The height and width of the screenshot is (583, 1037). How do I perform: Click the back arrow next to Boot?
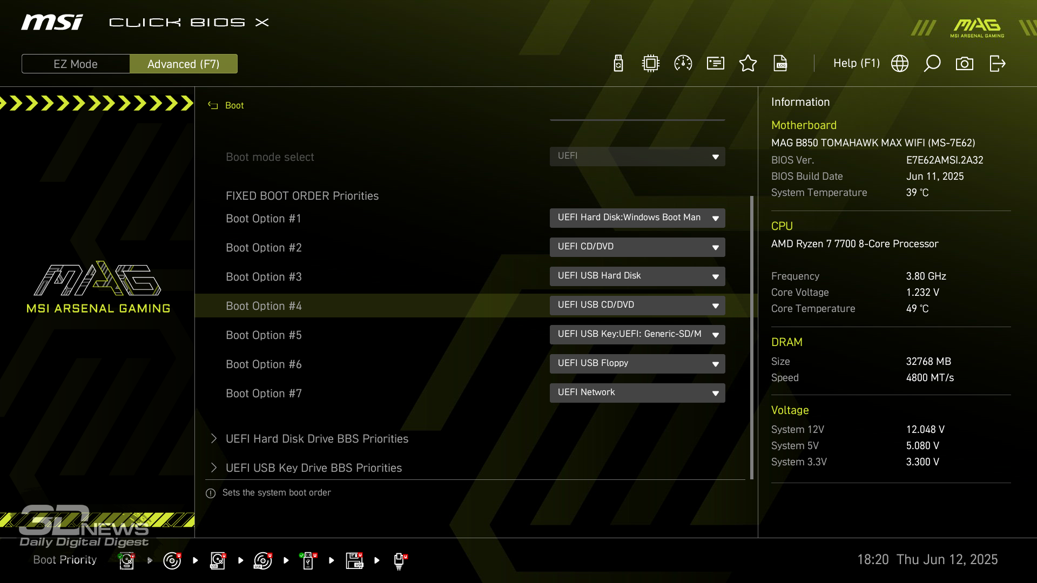(x=213, y=105)
